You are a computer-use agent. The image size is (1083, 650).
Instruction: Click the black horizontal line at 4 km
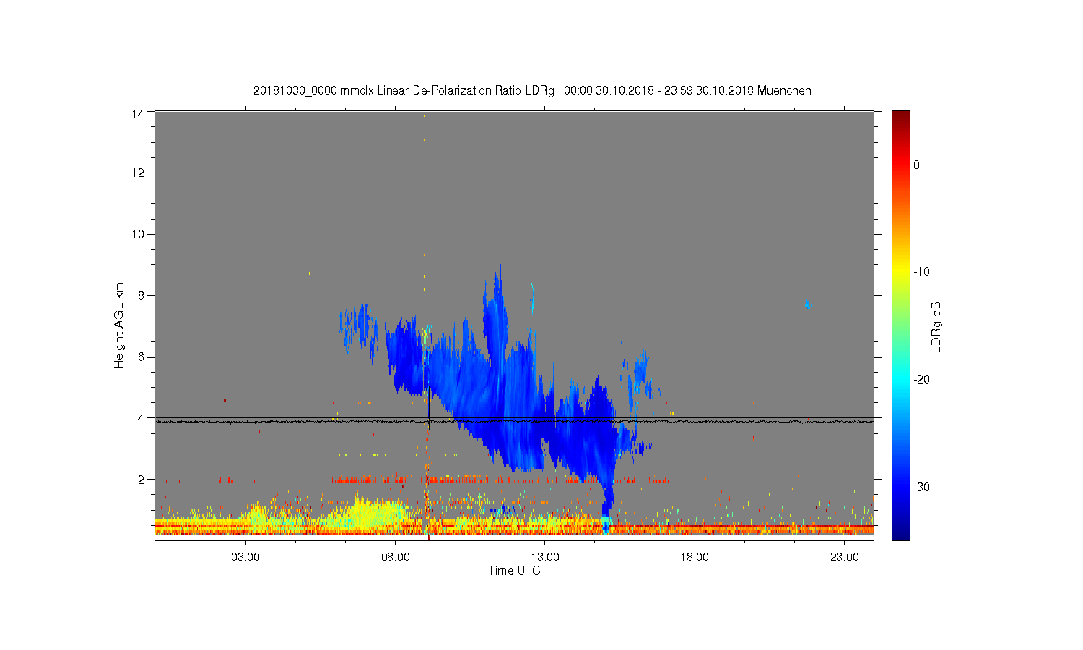tap(514, 418)
